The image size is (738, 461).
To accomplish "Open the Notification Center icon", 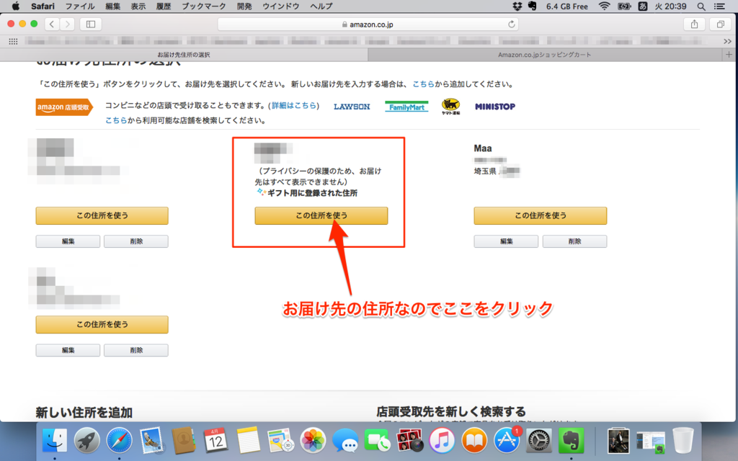I will click(x=719, y=6).
